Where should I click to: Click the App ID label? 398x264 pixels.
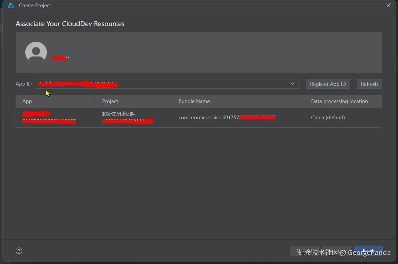pos(24,84)
